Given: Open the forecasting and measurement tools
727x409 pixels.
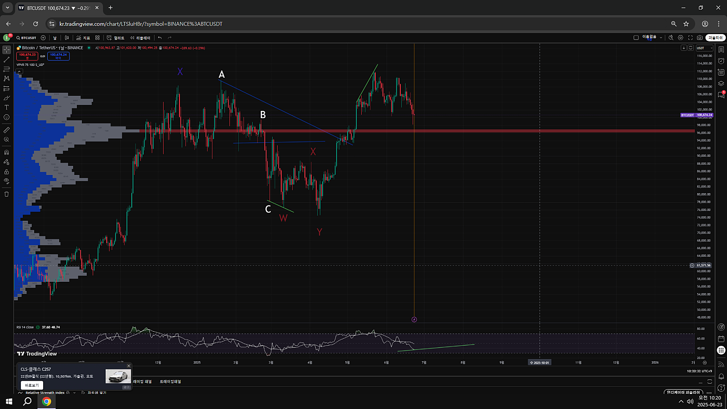Looking at the screenshot, I should coord(6,89).
